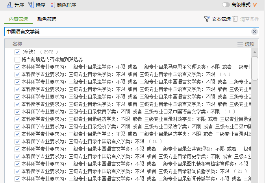Toggle the 高级模式 advanced mode switch
Image resolution: width=265 pixels, height=183 pixels.
tap(226, 5)
